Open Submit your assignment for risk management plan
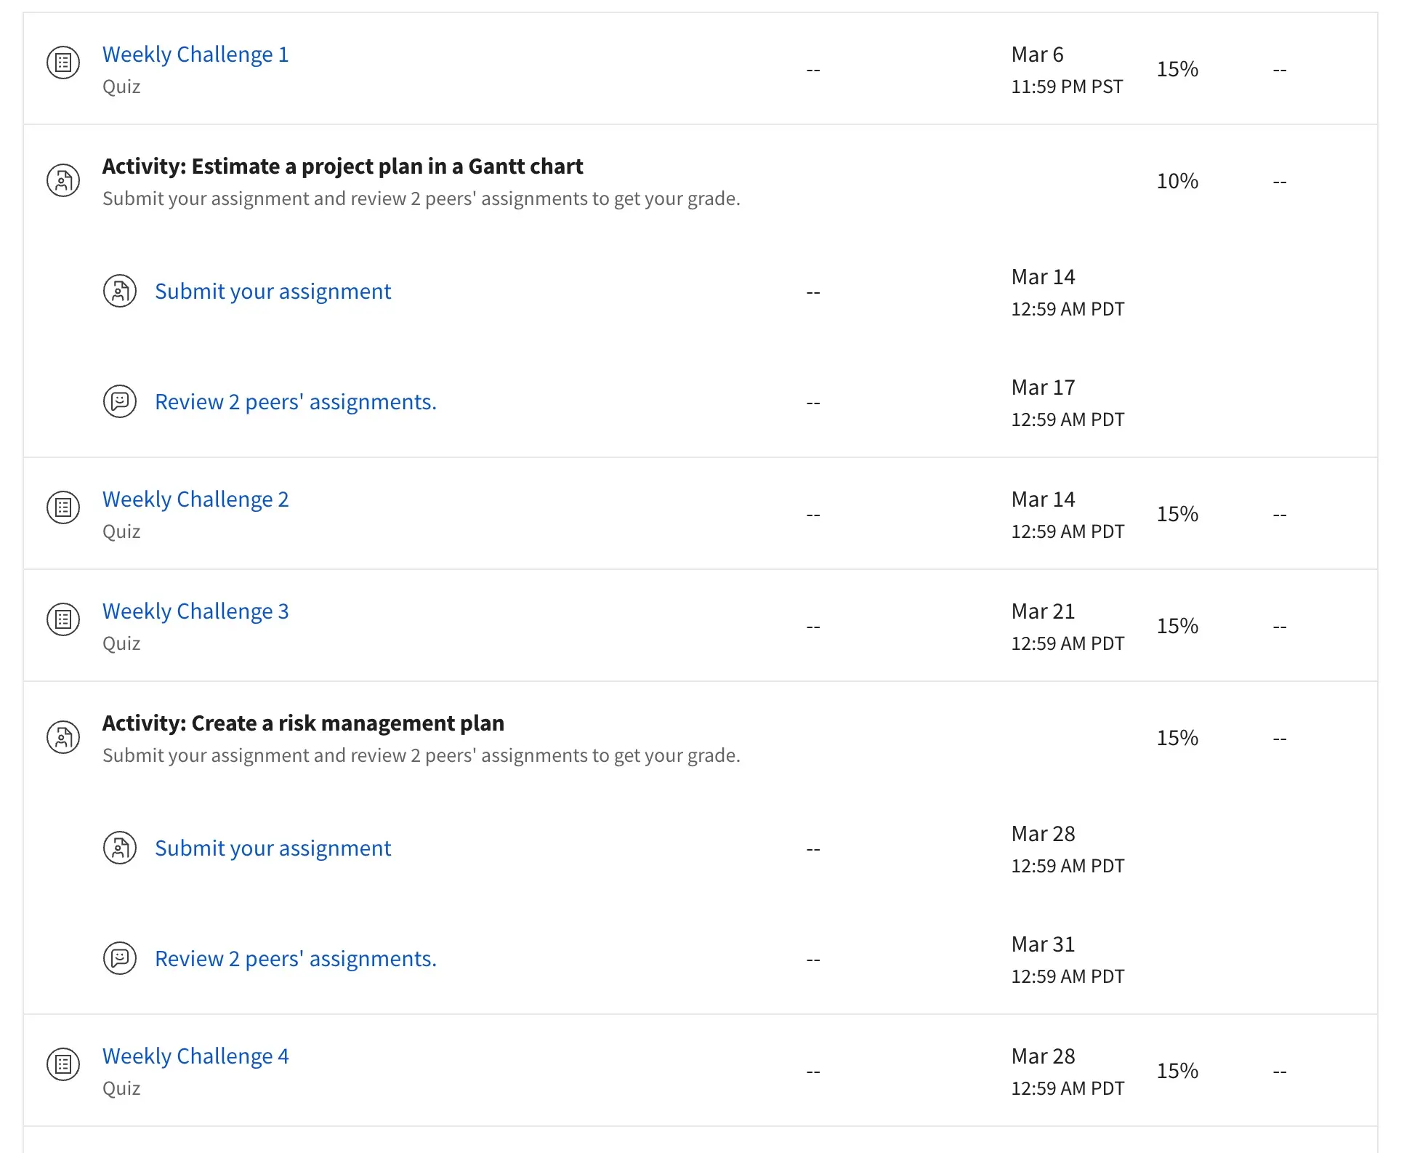This screenshot has height=1153, width=1404. (273, 848)
